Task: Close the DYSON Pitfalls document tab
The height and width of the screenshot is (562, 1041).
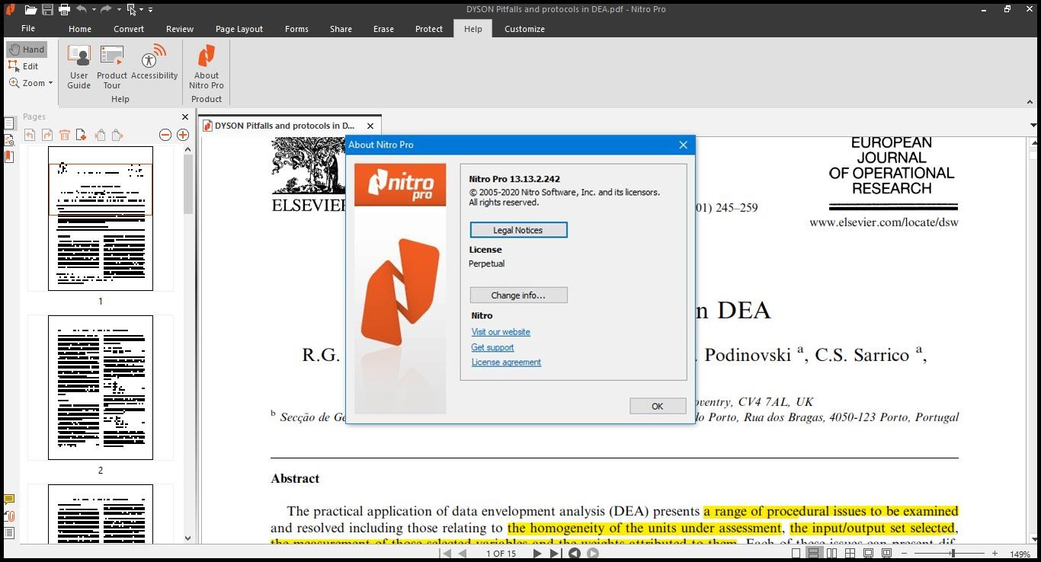Action: (x=370, y=126)
